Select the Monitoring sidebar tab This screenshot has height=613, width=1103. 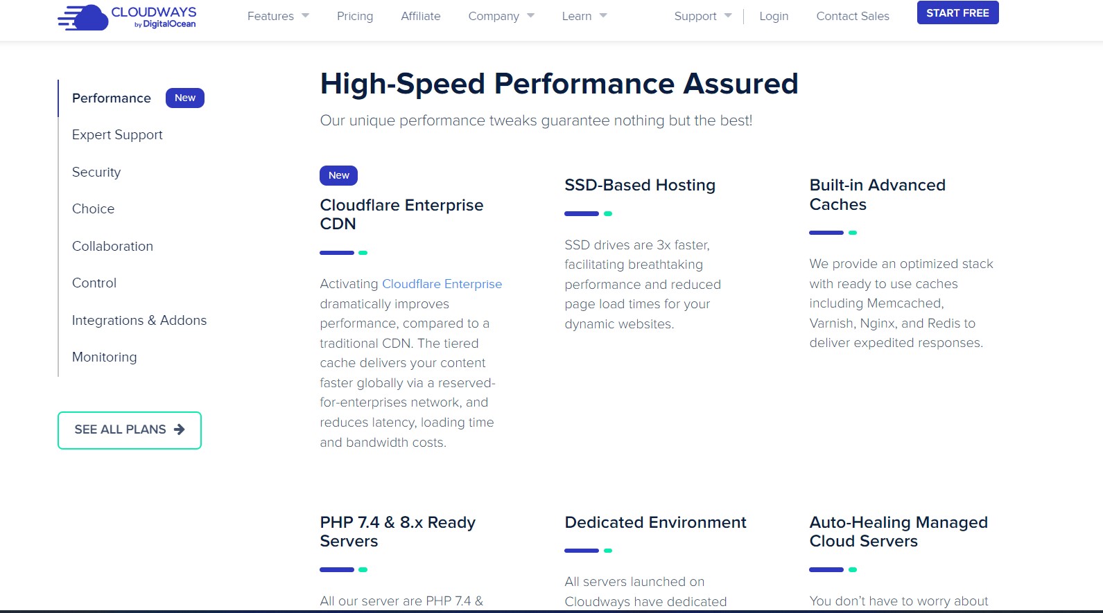[x=105, y=357]
